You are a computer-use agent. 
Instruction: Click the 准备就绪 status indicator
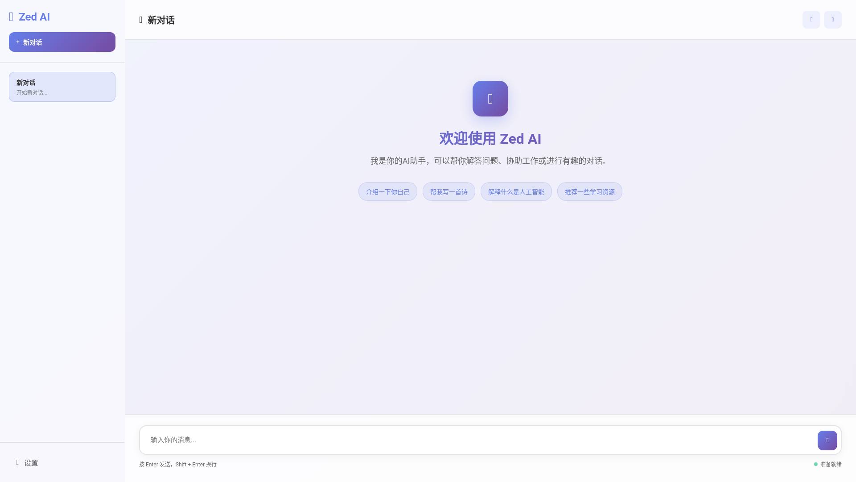coord(828,464)
